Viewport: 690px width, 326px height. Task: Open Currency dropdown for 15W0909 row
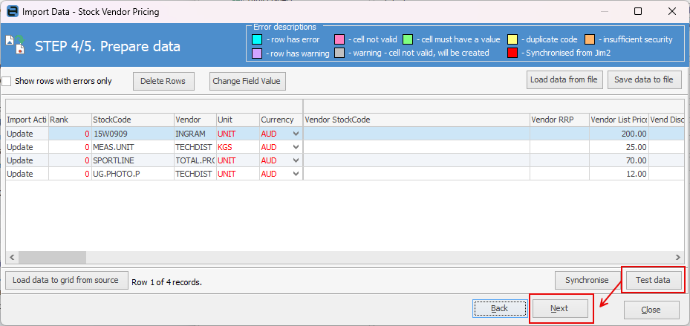click(x=297, y=134)
